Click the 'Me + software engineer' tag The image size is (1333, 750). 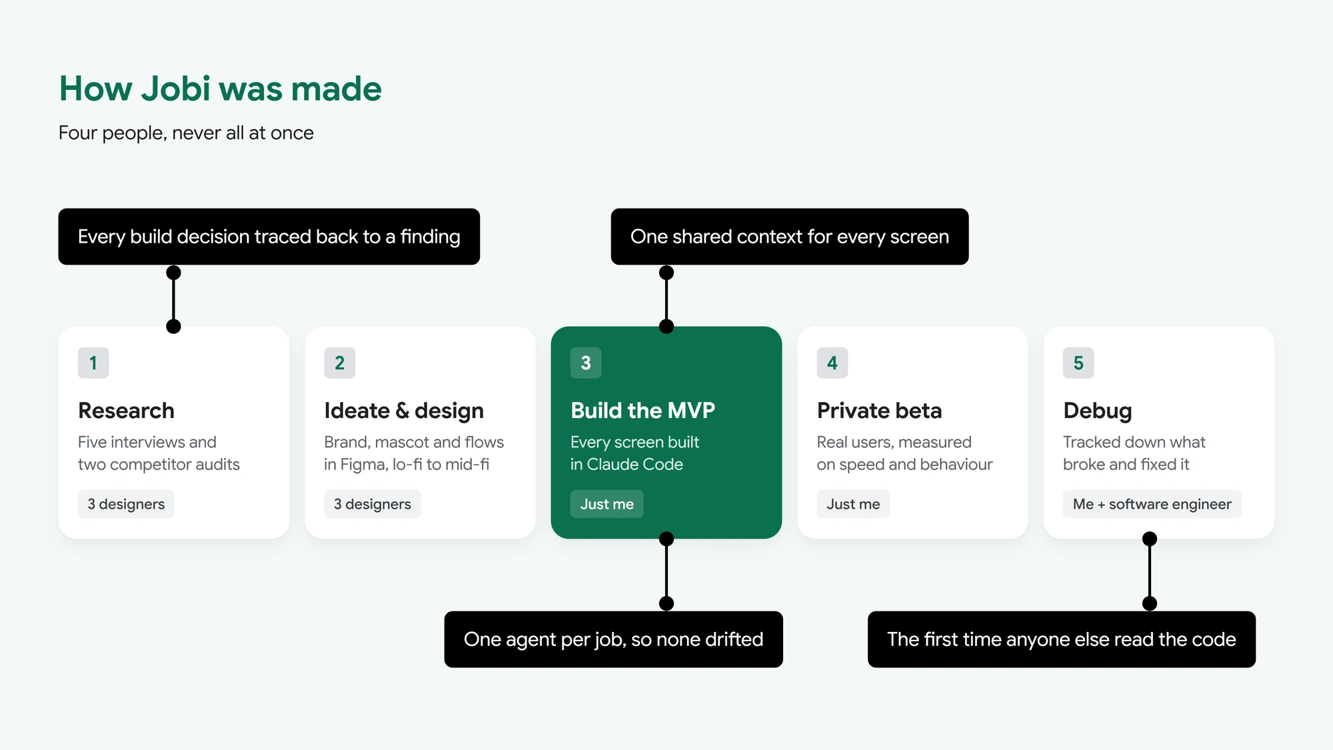(x=1152, y=504)
